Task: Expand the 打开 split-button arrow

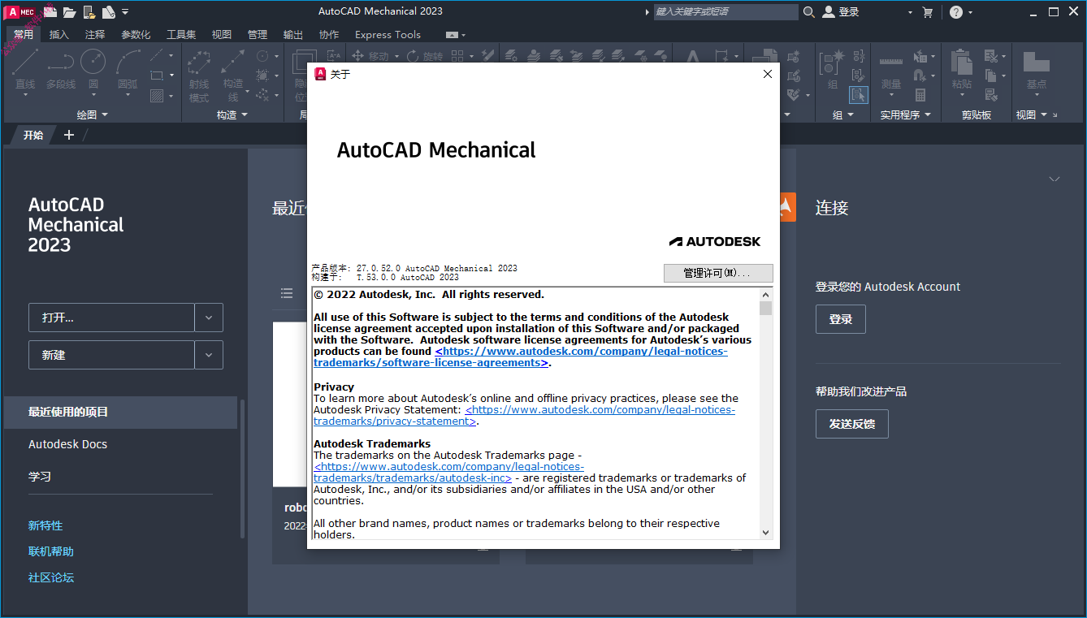Action: [x=209, y=318]
